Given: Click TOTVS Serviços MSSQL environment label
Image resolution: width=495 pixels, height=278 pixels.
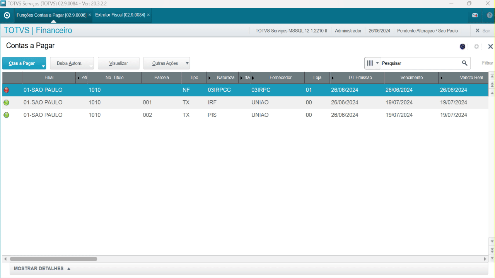Looking at the screenshot, I should [x=291, y=31].
